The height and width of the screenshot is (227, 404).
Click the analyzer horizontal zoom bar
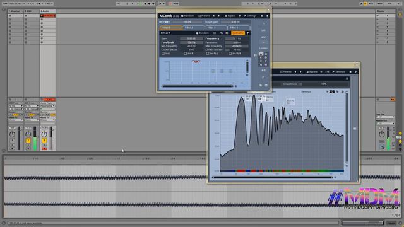[x=273, y=177]
